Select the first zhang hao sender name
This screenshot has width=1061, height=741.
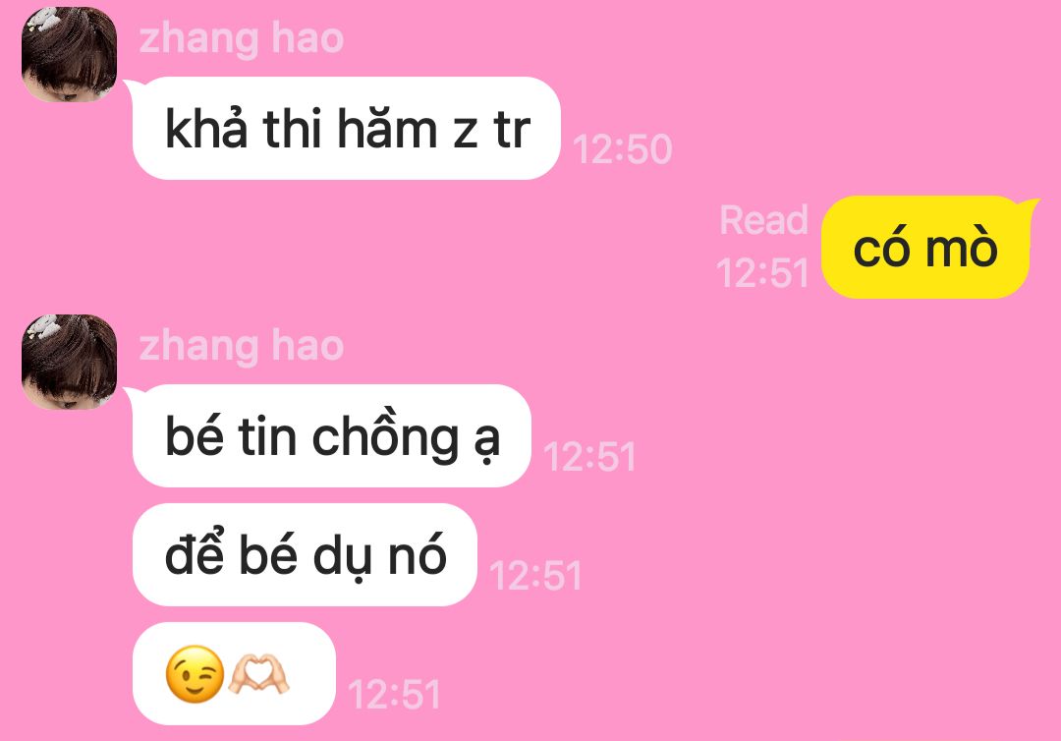pos(242,38)
